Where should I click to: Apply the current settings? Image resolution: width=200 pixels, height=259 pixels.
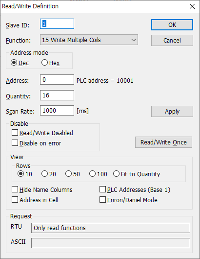[172, 112]
